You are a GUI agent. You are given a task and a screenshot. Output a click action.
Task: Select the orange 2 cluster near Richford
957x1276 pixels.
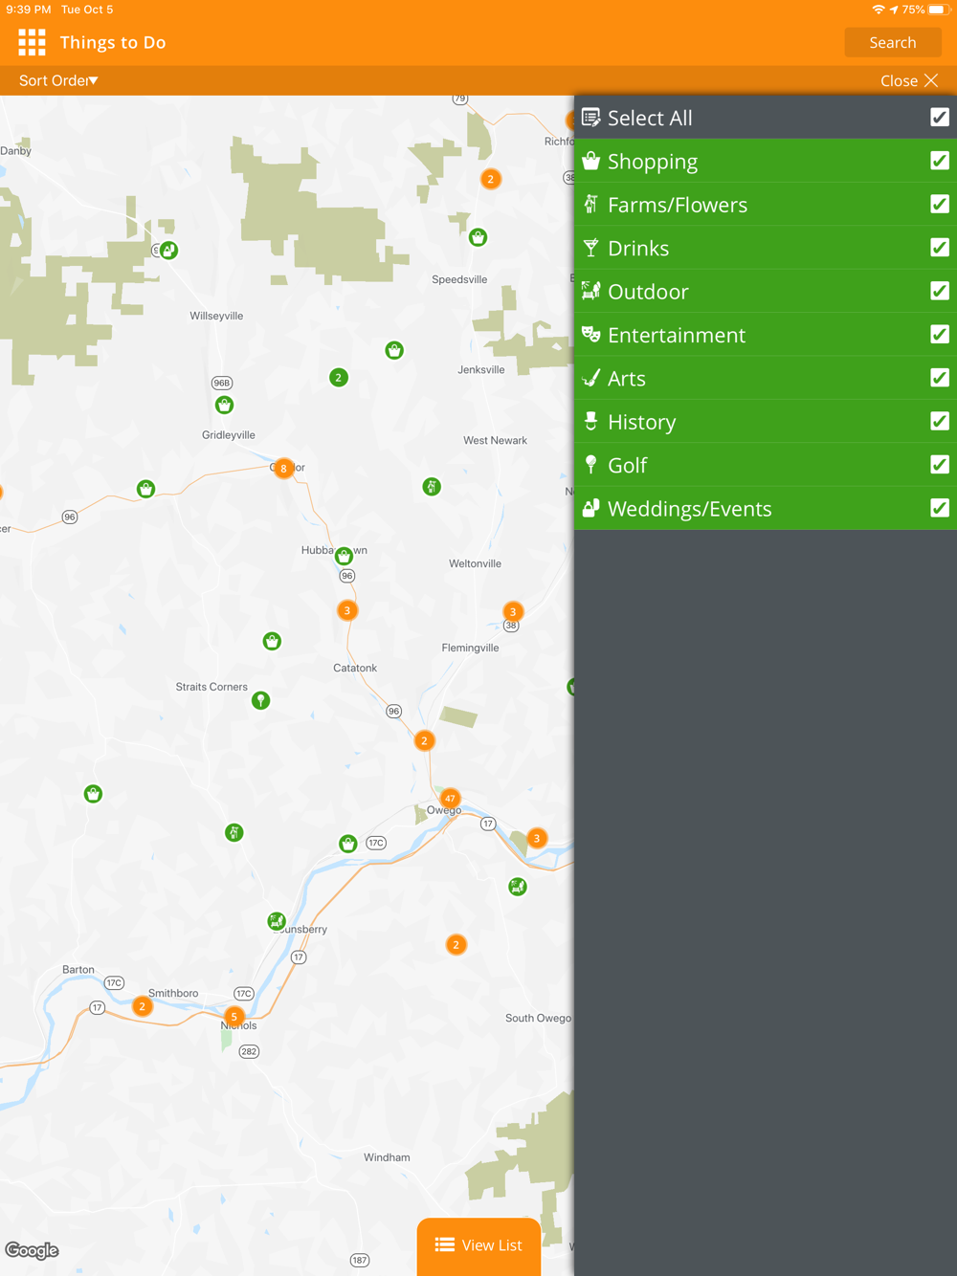(x=491, y=179)
